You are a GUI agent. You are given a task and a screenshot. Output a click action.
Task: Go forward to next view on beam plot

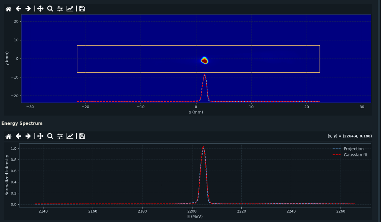(28, 9)
